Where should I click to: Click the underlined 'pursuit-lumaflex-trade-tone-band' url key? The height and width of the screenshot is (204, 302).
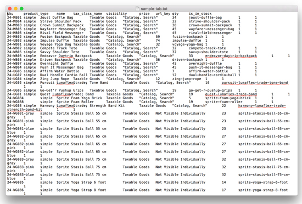pyautogui.click(x=255, y=83)
